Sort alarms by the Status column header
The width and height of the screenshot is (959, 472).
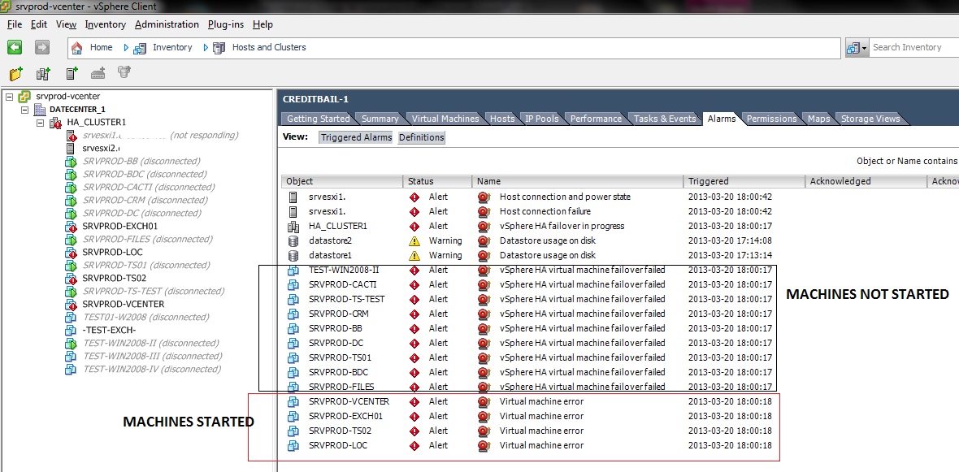click(438, 182)
